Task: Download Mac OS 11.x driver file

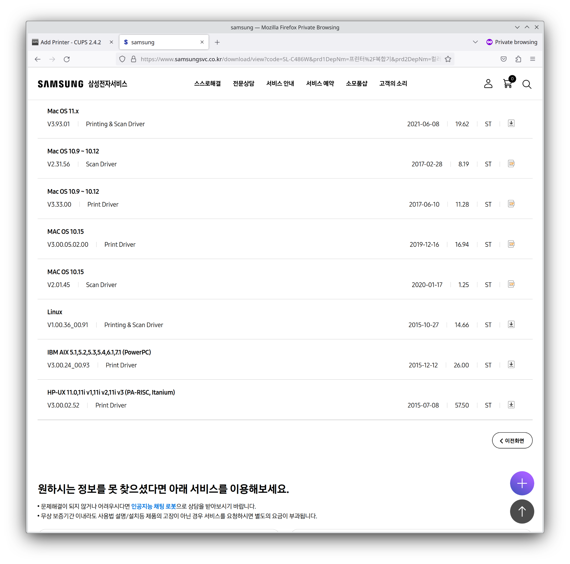Action: click(x=511, y=124)
